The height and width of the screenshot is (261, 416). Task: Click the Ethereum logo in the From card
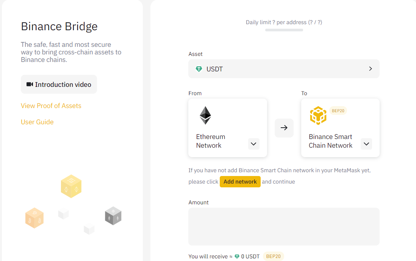pos(205,115)
